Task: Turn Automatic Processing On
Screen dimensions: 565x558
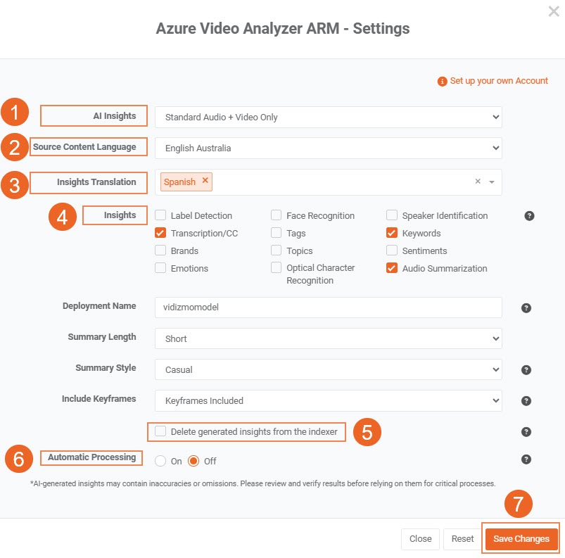Action: point(160,462)
